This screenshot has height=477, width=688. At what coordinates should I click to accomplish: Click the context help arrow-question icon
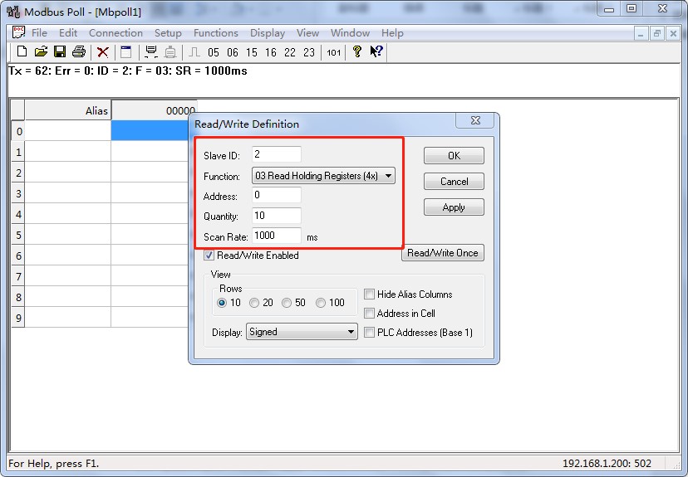(376, 51)
